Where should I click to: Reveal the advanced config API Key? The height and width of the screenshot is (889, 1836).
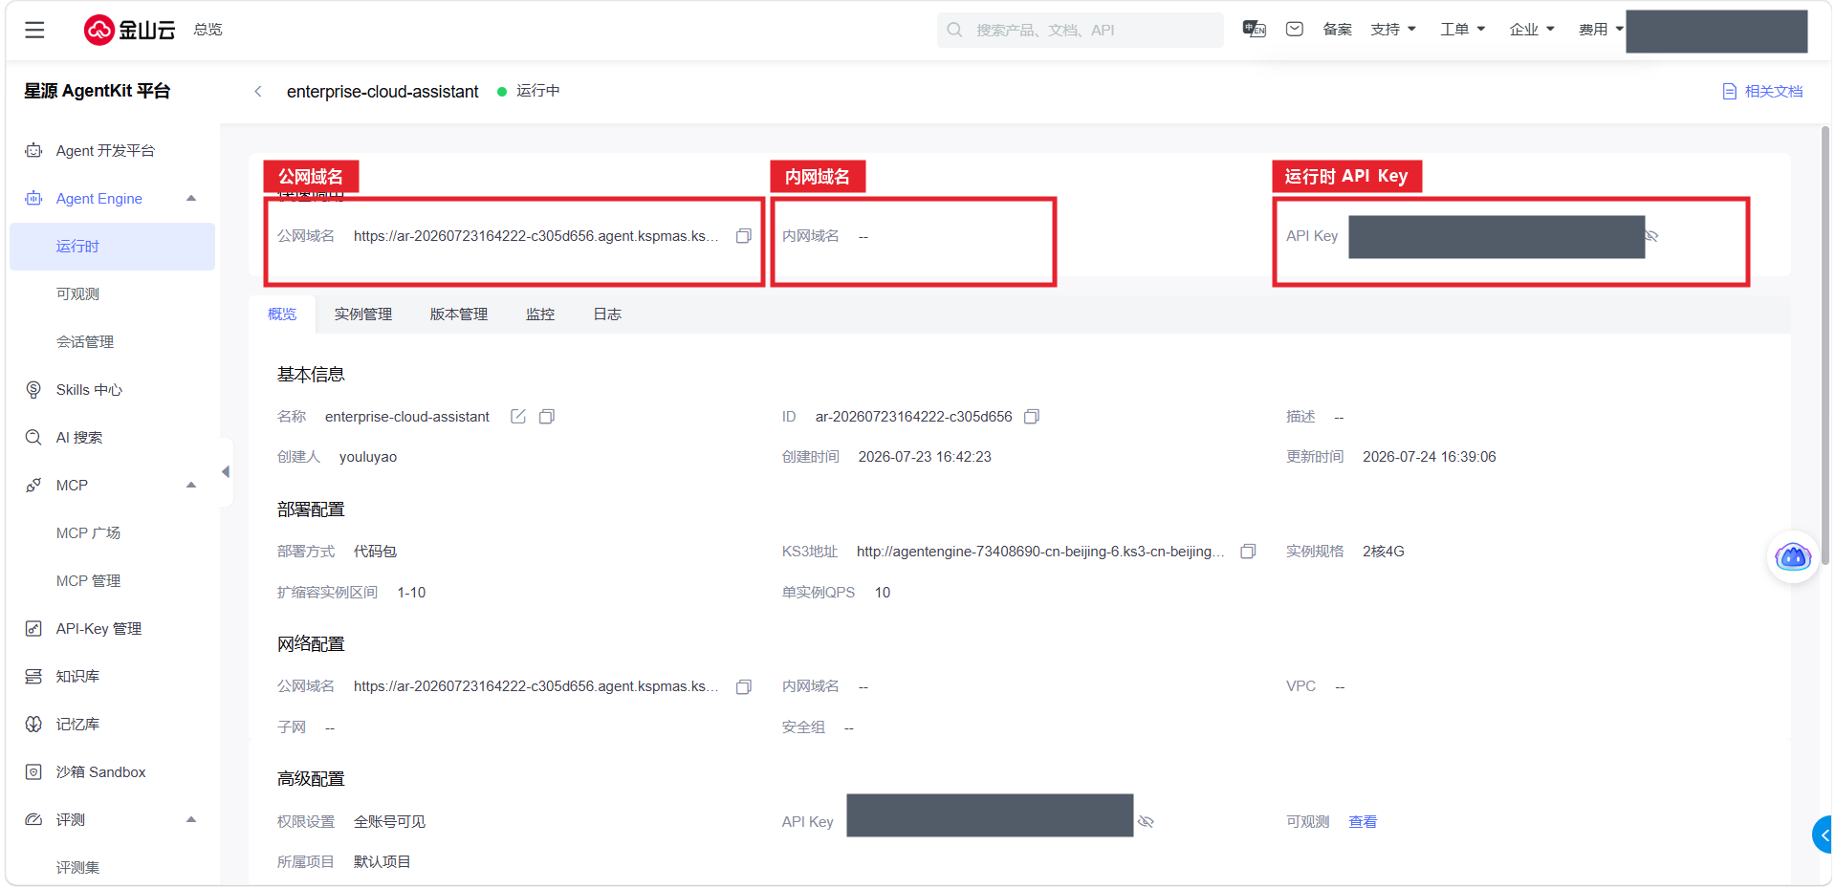point(1146,822)
